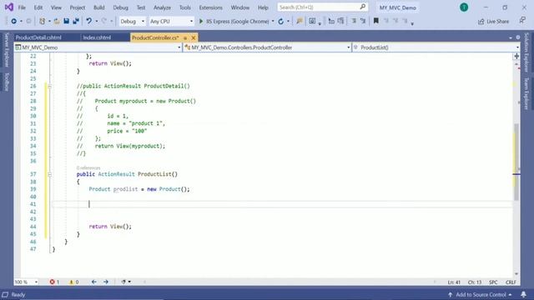Switch to the ProductDetail.cshtml tab
This screenshot has width=534, height=300.
(38, 37)
